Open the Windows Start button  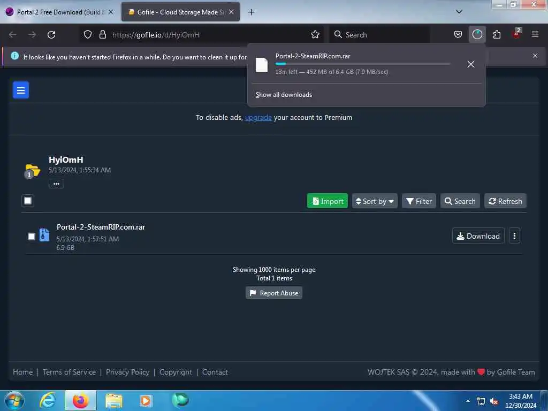pyautogui.click(x=14, y=400)
